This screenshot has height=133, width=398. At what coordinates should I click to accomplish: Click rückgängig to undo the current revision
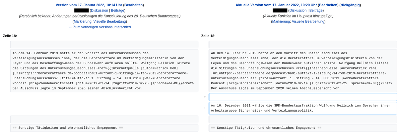tap(350, 5)
